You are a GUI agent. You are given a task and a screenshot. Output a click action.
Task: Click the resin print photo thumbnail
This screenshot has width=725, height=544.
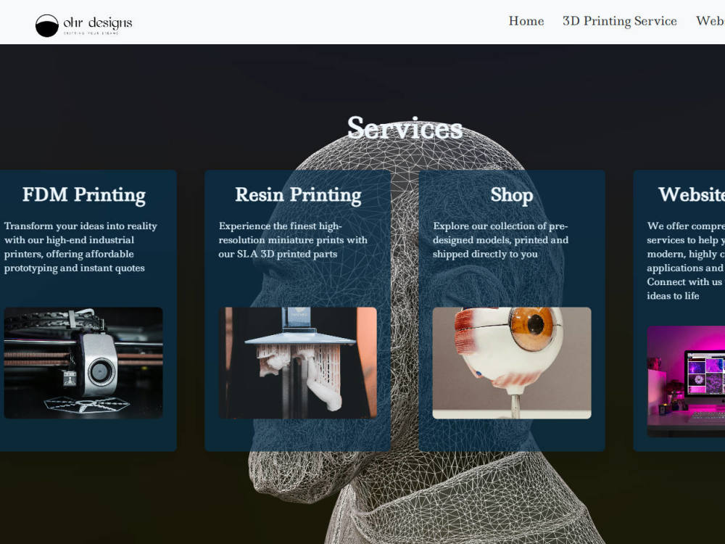(x=298, y=363)
